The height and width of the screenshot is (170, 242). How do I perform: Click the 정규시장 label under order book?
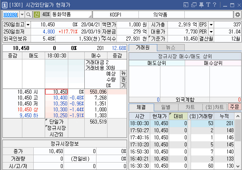[x=56, y=128]
